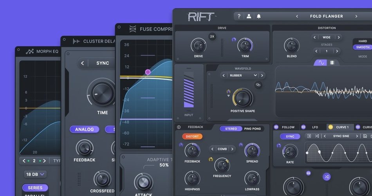The image size is (372, 196).
Task: Open the Follow modulation tab
Action: click(288, 127)
